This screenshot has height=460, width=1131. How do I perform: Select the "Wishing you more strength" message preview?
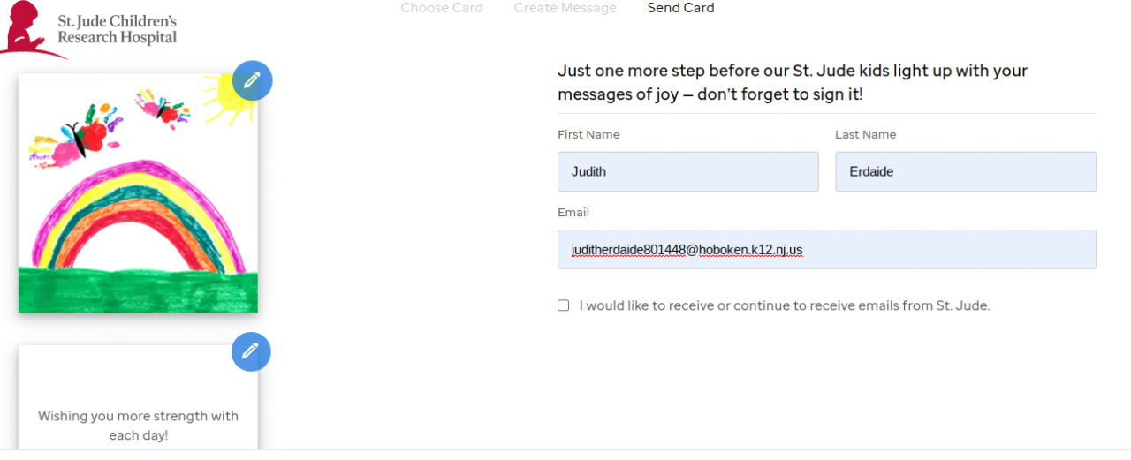pyautogui.click(x=138, y=426)
